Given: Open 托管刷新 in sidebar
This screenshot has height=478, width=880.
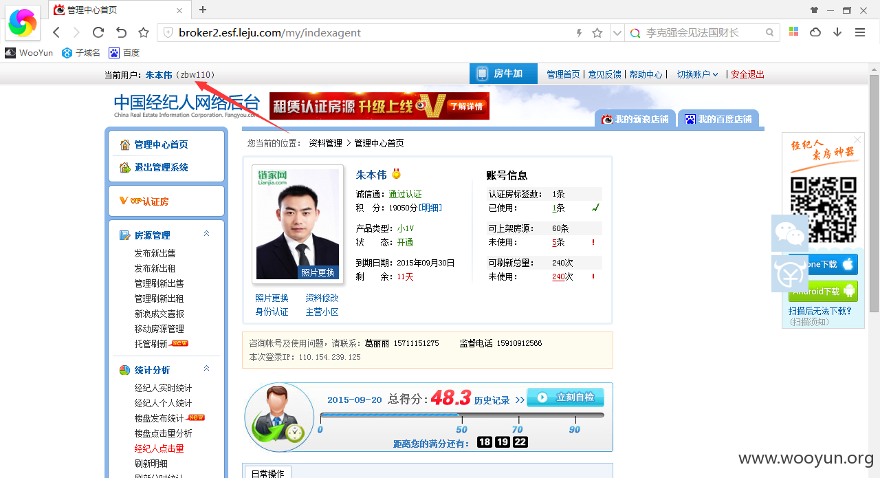Looking at the screenshot, I should click(x=151, y=344).
